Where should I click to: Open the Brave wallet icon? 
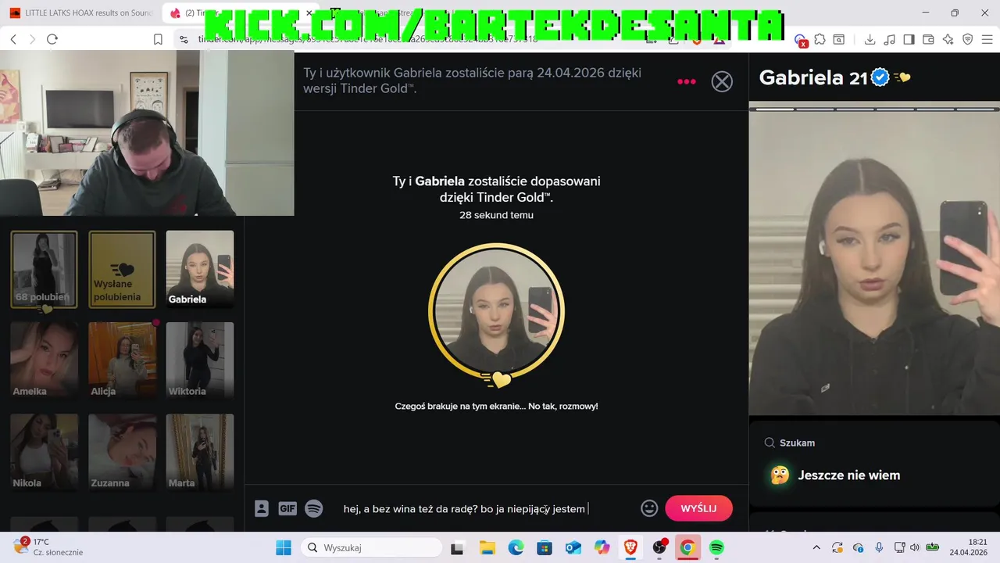click(x=928, y=39)
